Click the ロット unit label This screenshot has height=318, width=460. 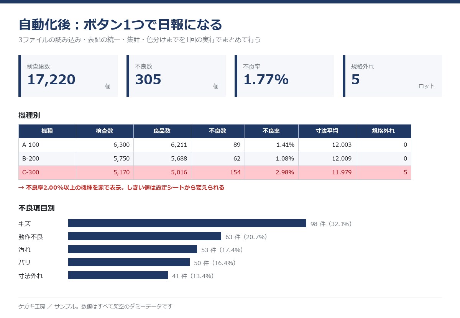click(x=427, y=86)
